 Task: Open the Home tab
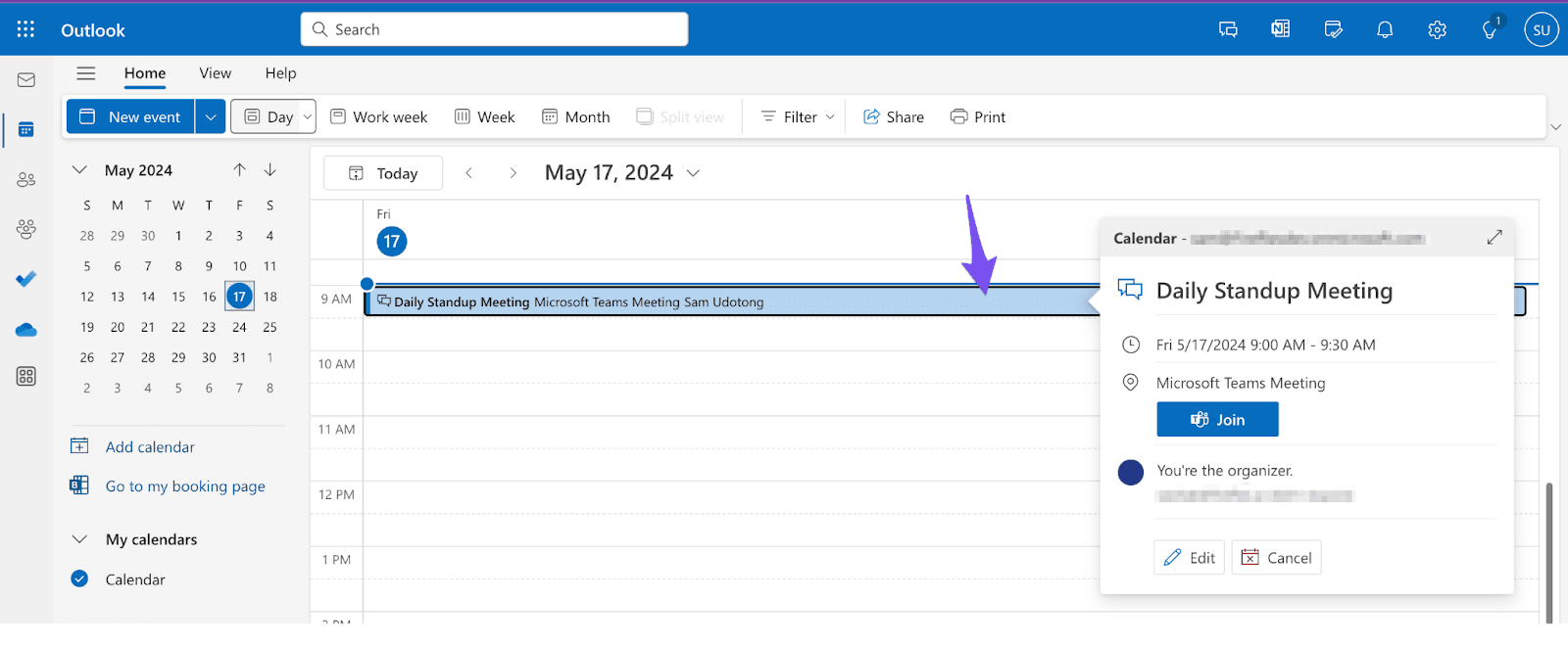(145, 73)
